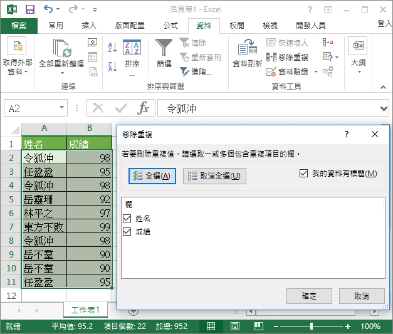393x334 pixels.
Task: Open Get External Data menu
Action: pos(17,56)
